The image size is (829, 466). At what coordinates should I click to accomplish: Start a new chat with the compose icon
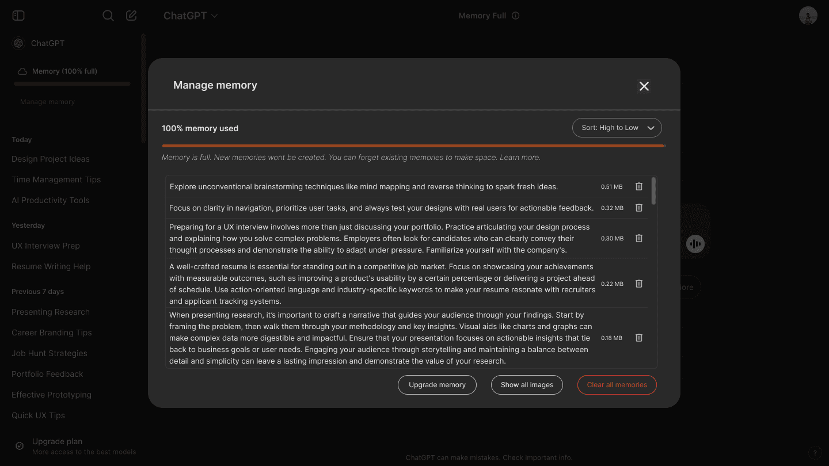131,16
